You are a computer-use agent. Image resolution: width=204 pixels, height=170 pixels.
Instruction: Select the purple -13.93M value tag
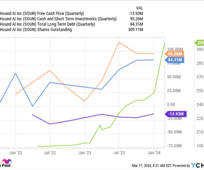[x=176, y=114]
